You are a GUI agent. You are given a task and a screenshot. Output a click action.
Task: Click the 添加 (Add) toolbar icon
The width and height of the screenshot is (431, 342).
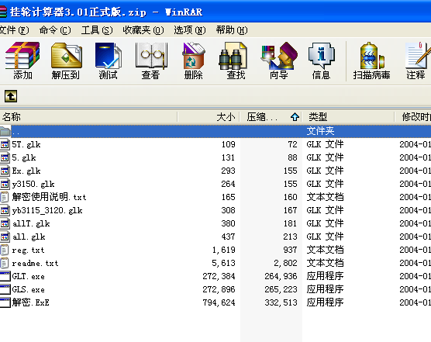(22, 56)
